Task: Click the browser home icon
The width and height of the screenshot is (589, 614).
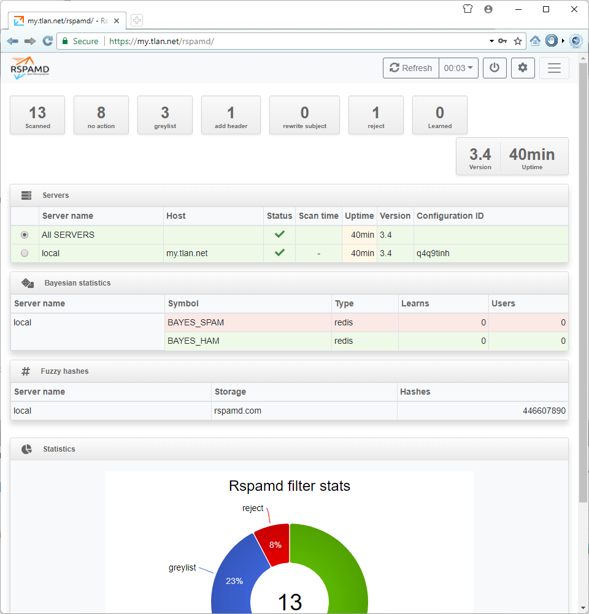Action: (535, 41)
